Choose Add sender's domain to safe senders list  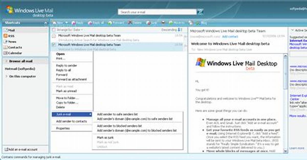pos(135,119)
